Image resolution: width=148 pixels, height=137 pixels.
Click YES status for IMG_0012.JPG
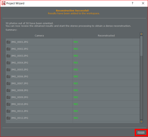point(76,118)
